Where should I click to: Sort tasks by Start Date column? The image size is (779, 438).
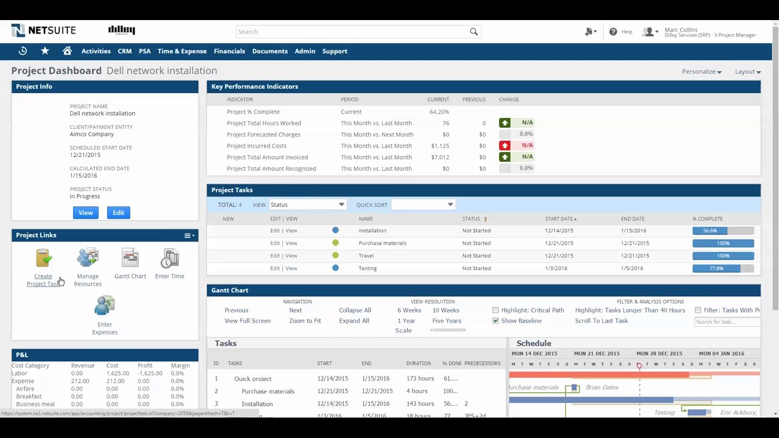(561, 219)
